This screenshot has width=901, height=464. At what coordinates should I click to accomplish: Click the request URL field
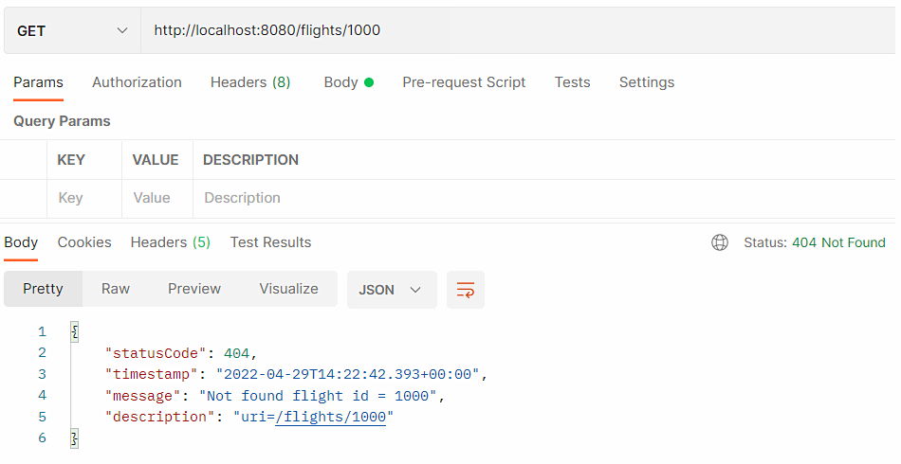pyautogui.click(x=512, y=30)
